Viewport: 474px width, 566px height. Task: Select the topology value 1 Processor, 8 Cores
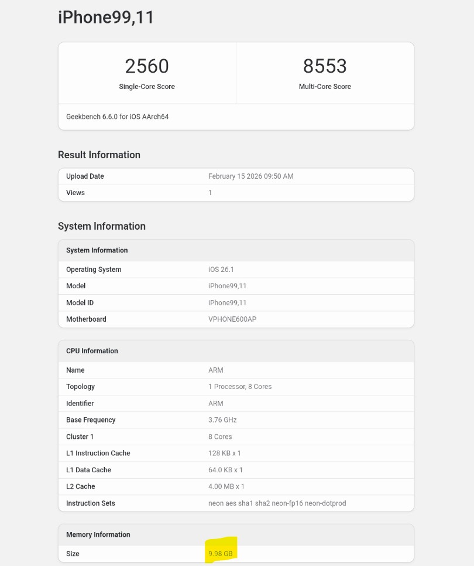pos(240,387)
